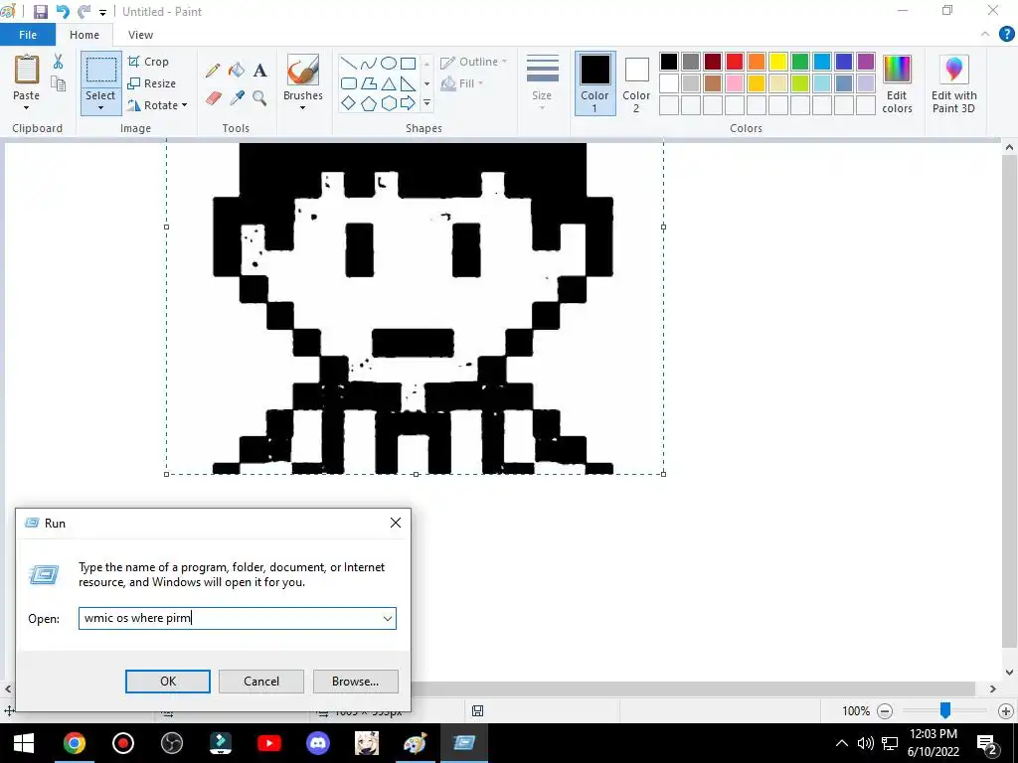Pick the green color swatch
This screenshot has width=1018, height=763.
coord(800,62)
